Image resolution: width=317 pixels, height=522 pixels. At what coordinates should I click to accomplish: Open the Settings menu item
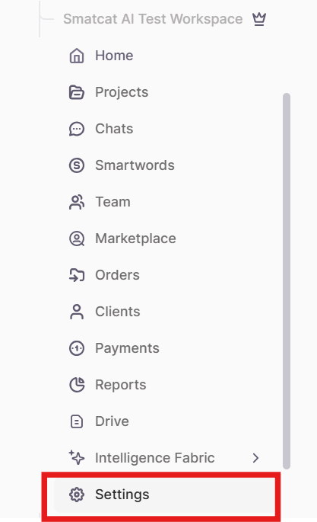(x=165, y=495)
